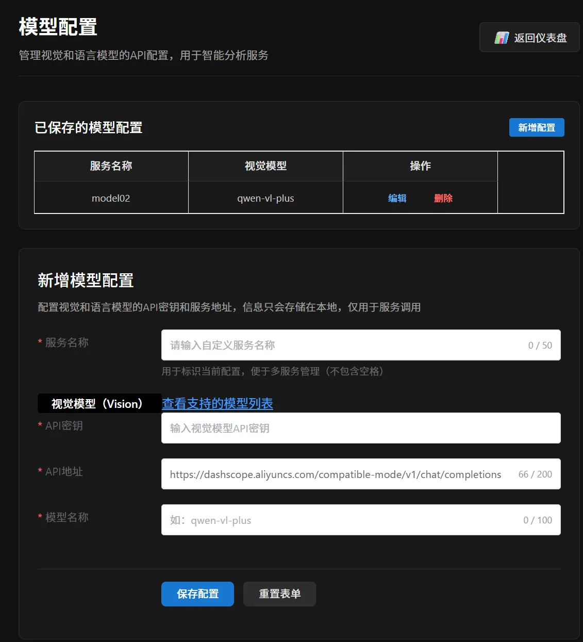
Task: Select the model02 cell in the table
Action: (x=111, y=198)
